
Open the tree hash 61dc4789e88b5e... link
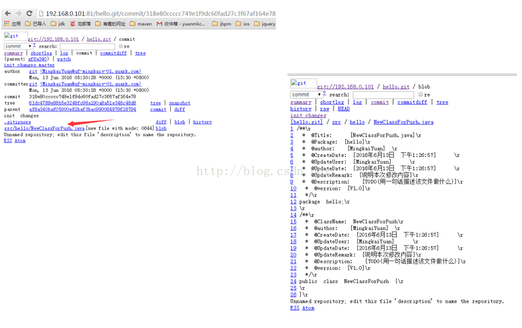pos(82,103)
